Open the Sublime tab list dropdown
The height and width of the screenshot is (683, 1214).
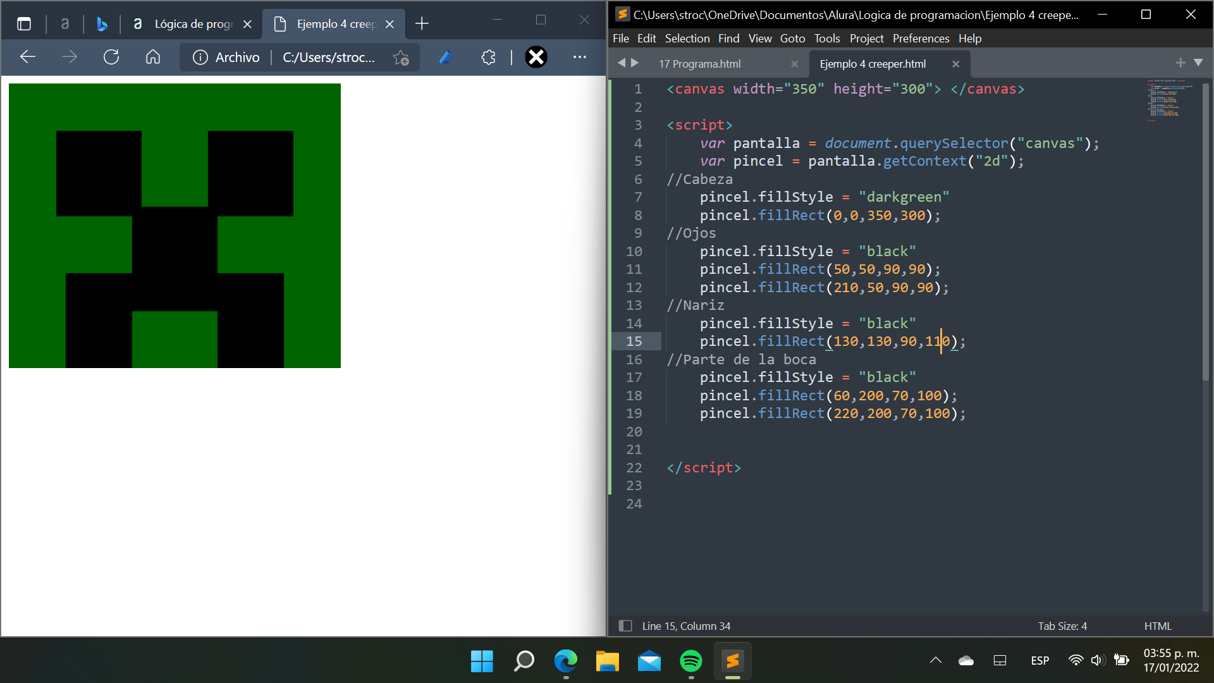click(x=1198, y=63)
